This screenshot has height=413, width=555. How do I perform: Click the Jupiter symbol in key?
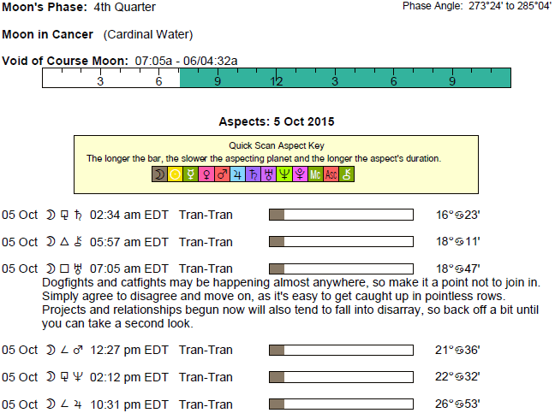coord(237,174)
